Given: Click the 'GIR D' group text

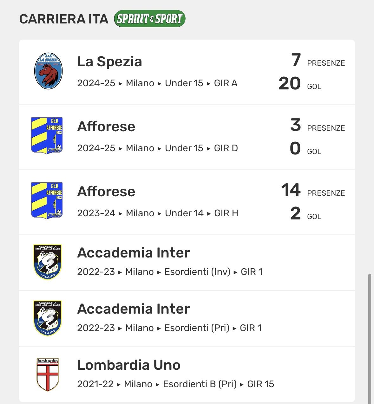Looking at the screenshot, I should pyautogui.click(x=226, y=148).
